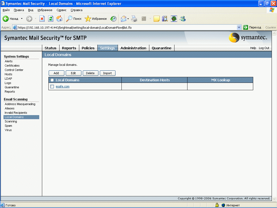Viewport: 277px width, 208px height.
Task: Open the Сервис menu
Action: coord(61,10)
